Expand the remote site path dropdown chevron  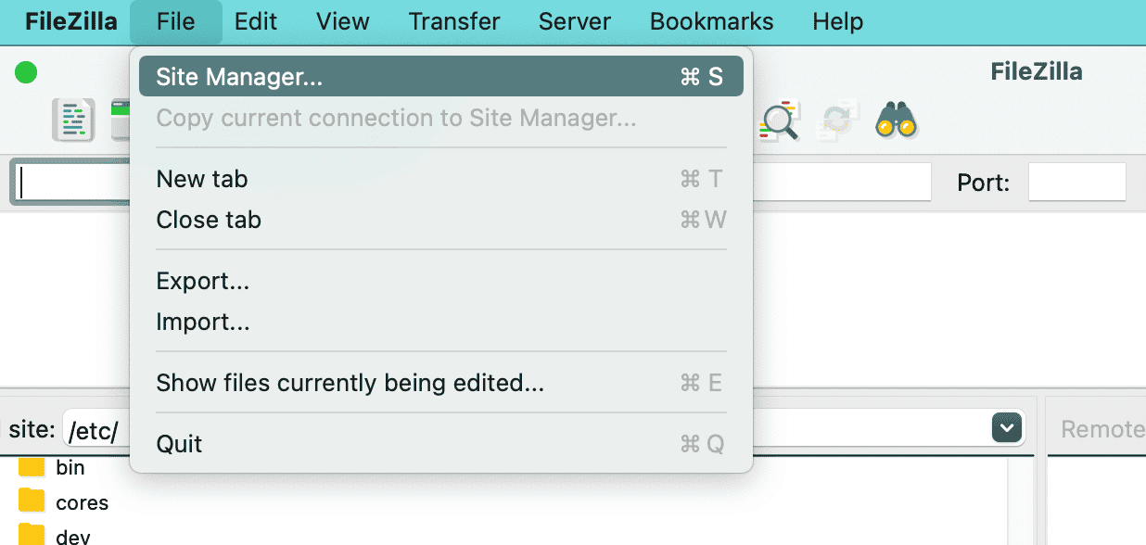pyautogui.click(x=1007, y=427)
